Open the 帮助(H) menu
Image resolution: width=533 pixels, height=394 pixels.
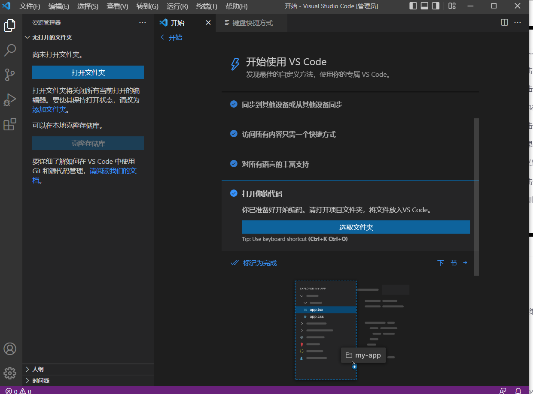pyautogui.click(x=237, y=6)
